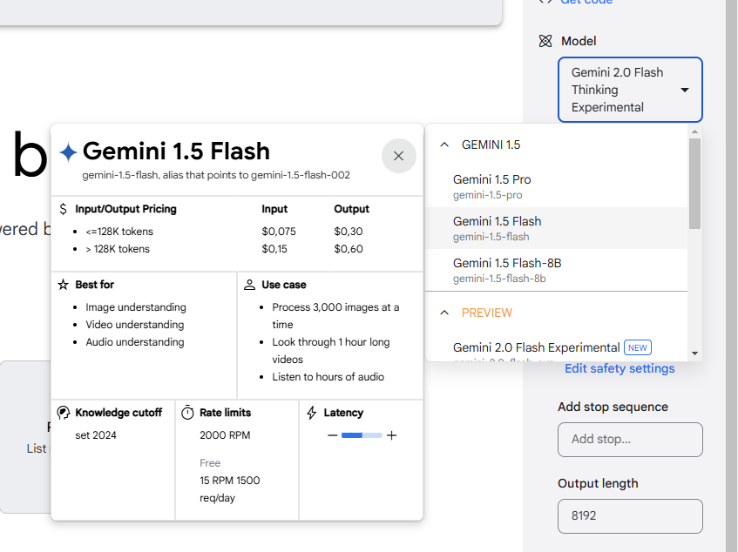Click the latency minus icon
738x552 pixels.
332,435
